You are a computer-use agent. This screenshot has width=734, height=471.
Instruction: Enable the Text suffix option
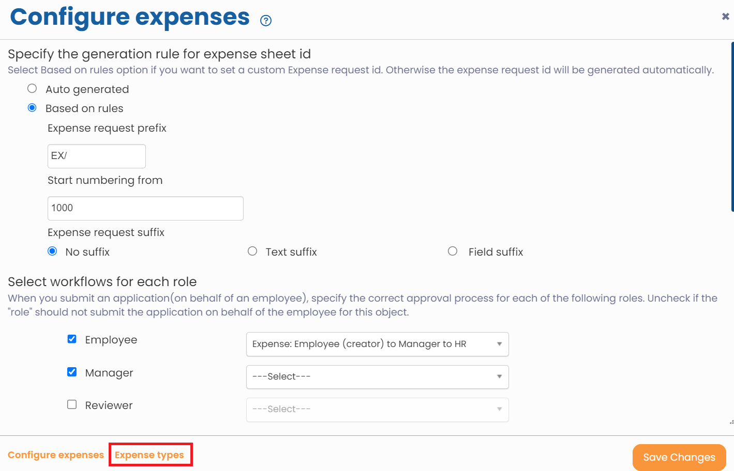[x=252, y=251]
